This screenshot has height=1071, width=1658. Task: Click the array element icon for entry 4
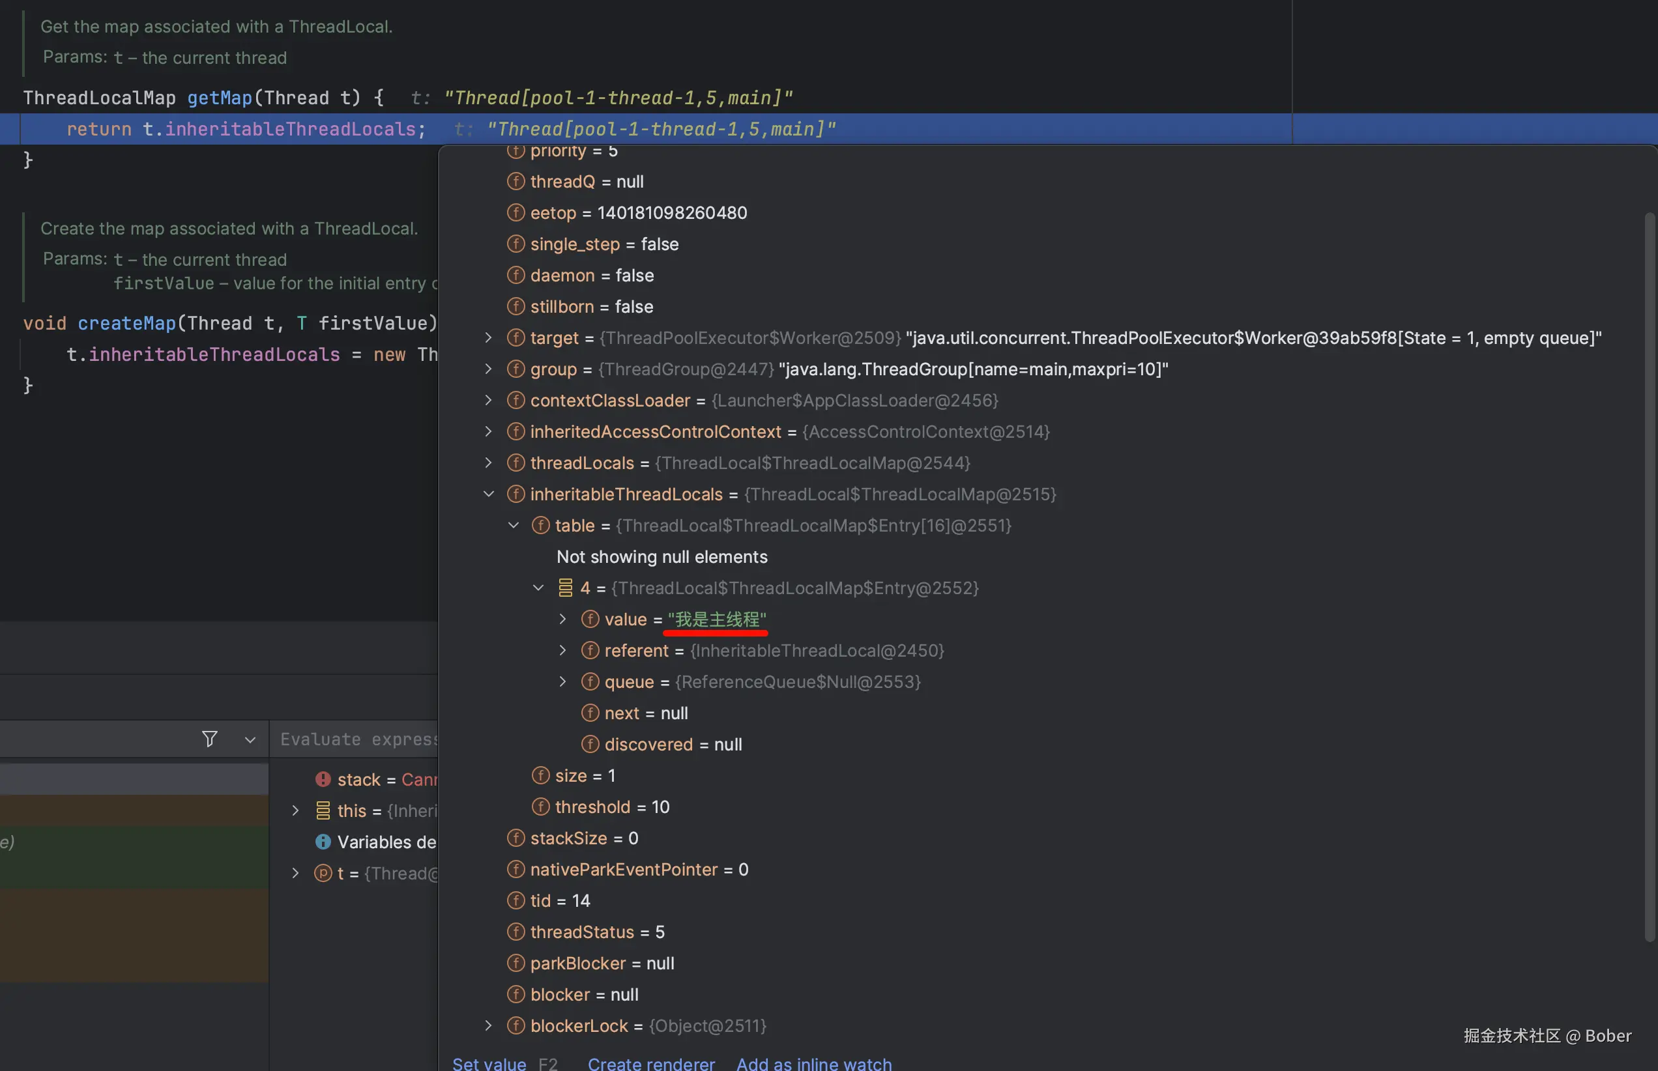[x=566, y=588]
